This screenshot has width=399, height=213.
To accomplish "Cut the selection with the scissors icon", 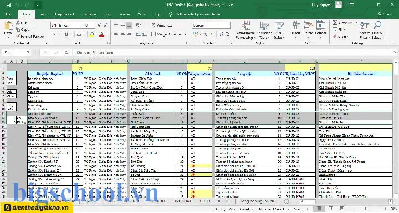I will click(x=18, y=23).
